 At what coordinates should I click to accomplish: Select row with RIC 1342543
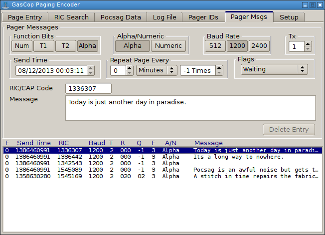click(x=162, y=163)
